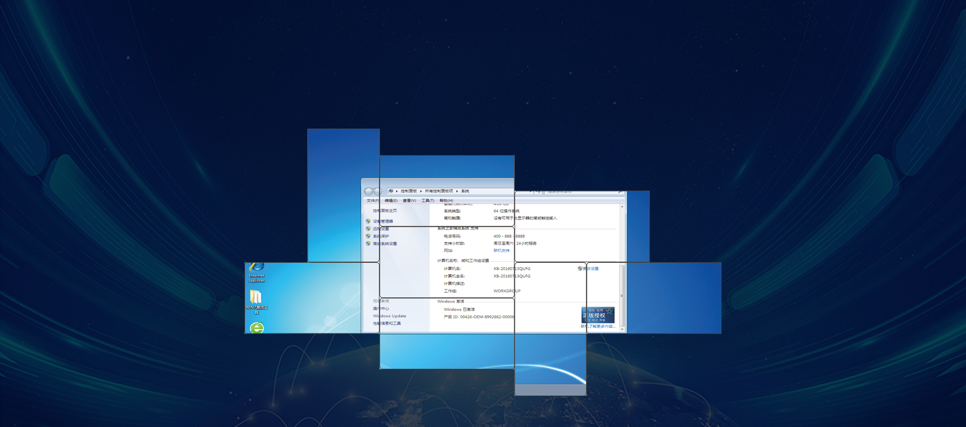Image resolution: width=966 pixels, height=427 pixels.
Task: Open the 编辑(E) menu
Action: pyautogui.click(x=391, y=200)
